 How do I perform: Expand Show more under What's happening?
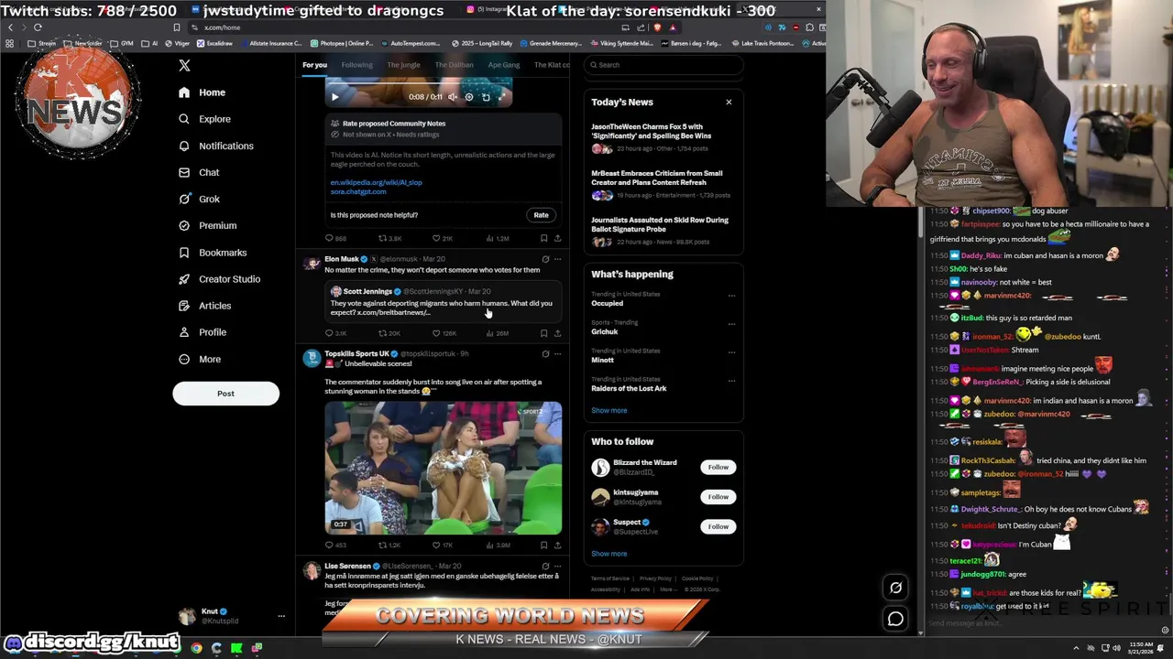tap(608, 411)
